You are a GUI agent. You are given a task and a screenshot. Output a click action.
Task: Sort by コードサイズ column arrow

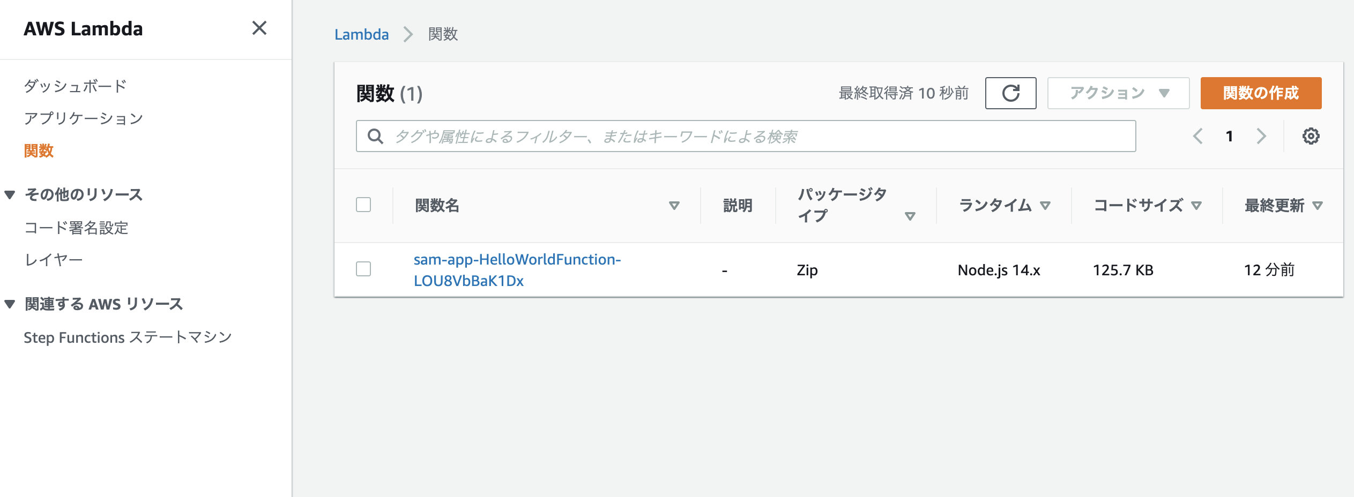[1196, 205]
